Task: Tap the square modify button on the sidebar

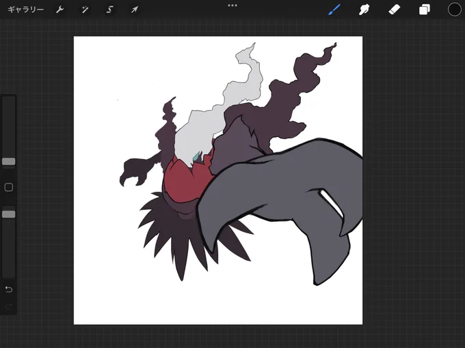Action: [9, 187]
